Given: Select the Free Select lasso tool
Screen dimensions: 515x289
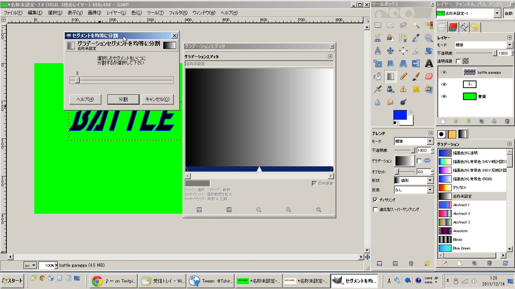Looking at the screenshot, I should click(403, 26).
